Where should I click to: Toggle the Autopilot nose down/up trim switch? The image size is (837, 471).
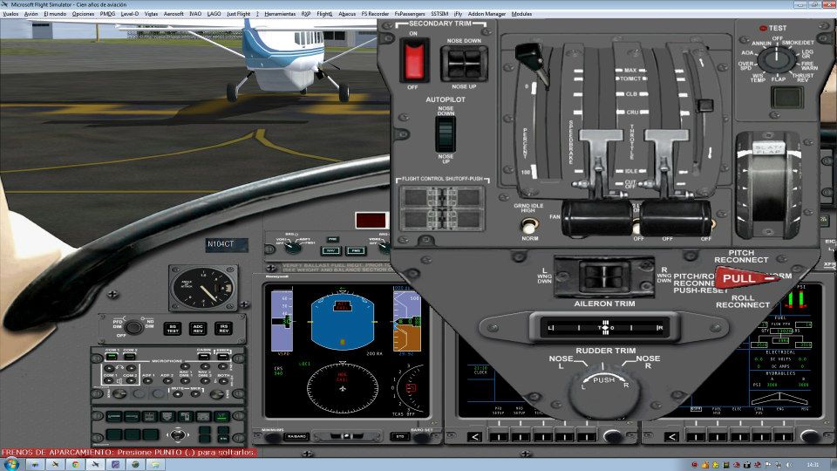446,134
